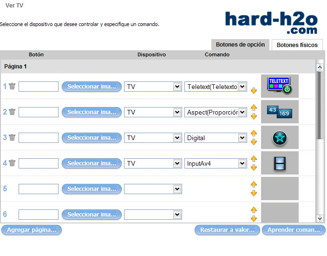Select the star Digital icon thumbnail

click(x=280, y=137)
